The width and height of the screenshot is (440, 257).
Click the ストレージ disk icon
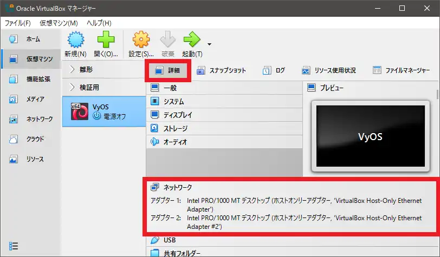point(154,128)
